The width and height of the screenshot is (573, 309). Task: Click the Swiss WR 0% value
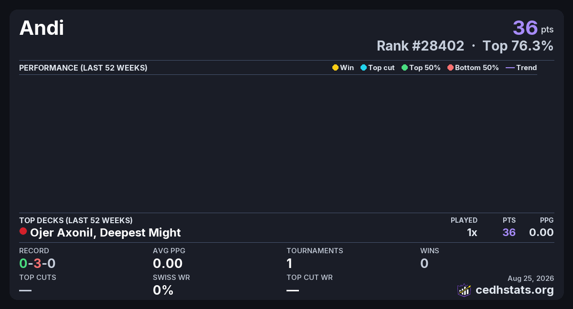point(163,290)
